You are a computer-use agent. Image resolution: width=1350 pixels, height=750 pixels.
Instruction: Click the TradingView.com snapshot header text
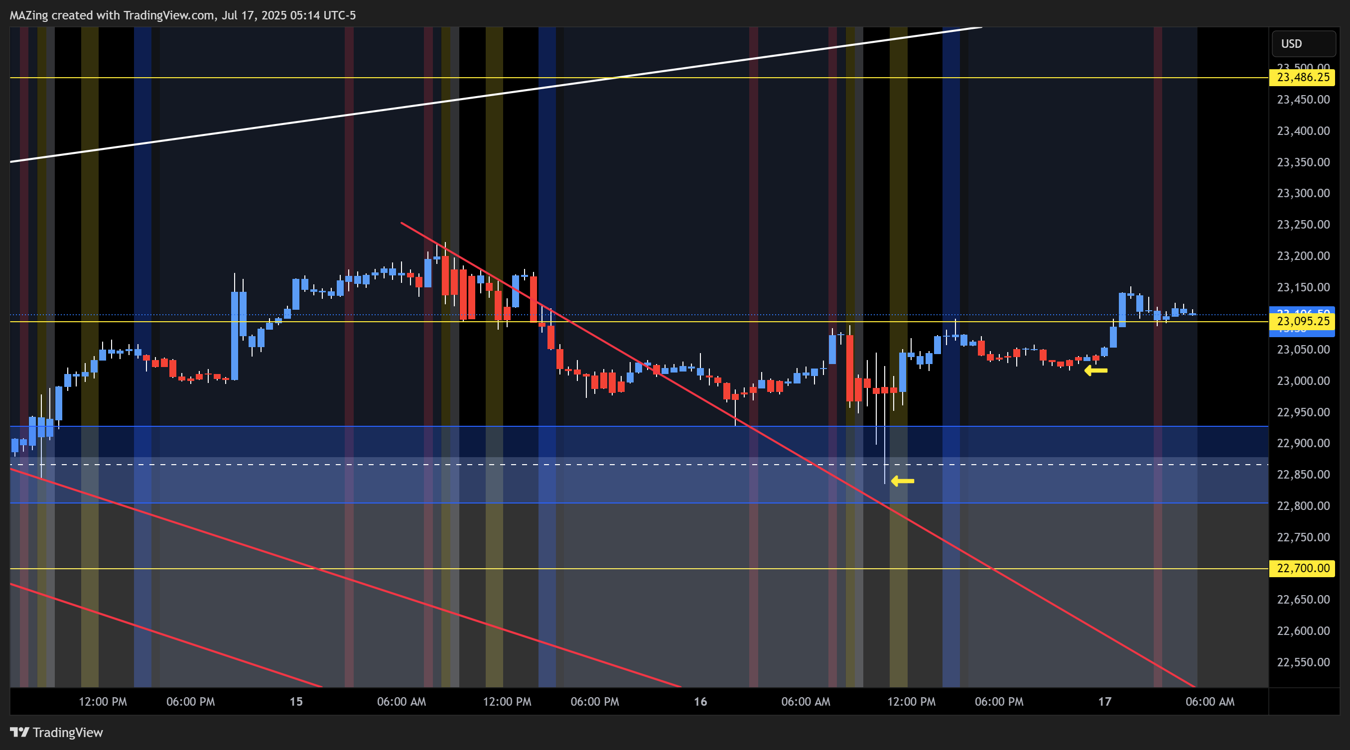pos(182,15)
